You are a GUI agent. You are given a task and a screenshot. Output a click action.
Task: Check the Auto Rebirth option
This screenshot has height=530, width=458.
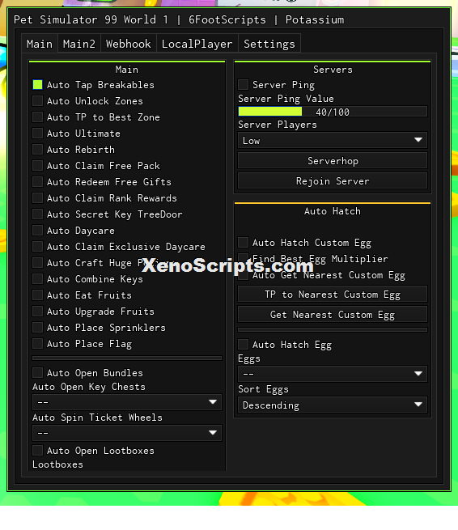37,150
